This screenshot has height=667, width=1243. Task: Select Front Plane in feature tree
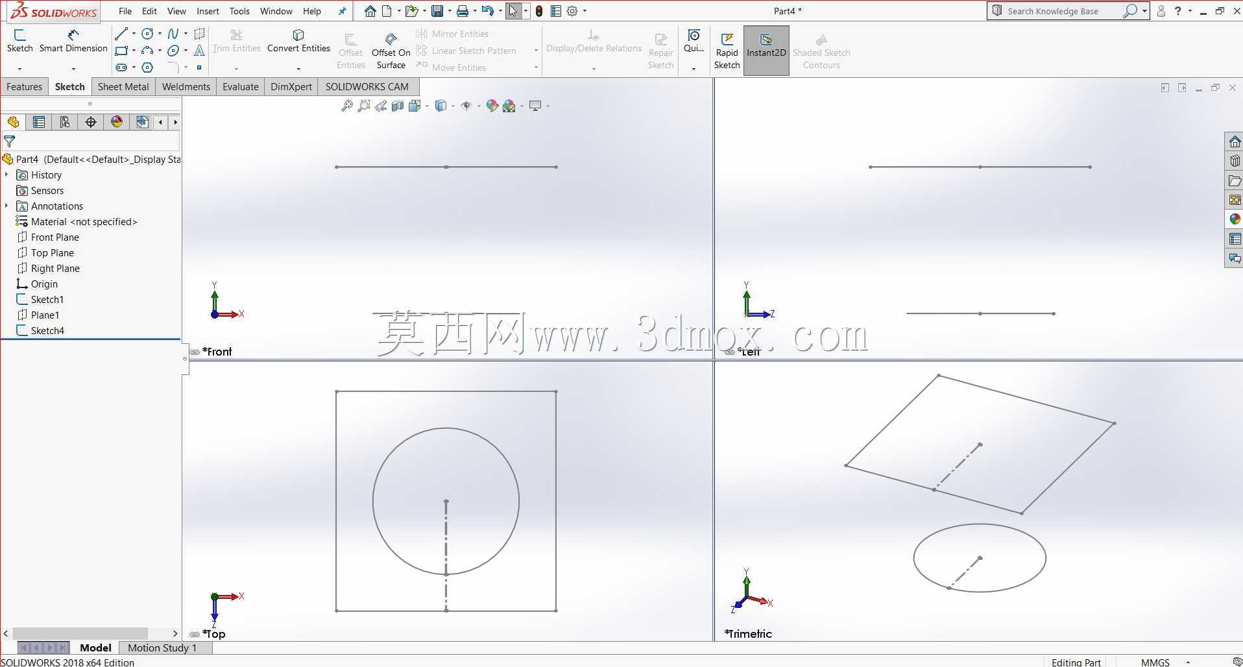55,237
